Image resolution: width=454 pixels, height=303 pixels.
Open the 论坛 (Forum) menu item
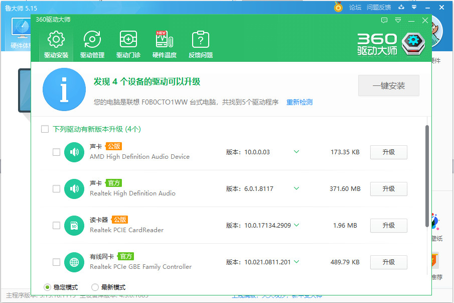(356, 8)
